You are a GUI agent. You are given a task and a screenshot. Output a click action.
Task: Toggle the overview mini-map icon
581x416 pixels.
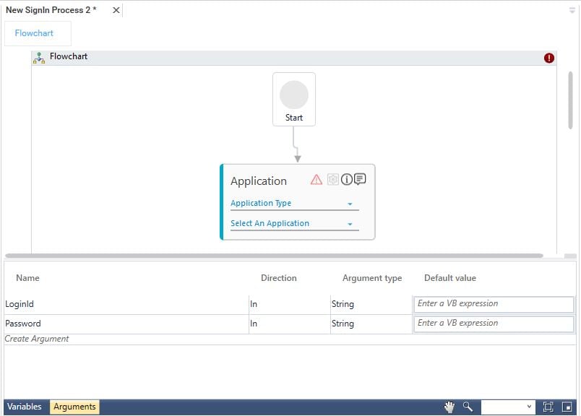coord(567,407)
